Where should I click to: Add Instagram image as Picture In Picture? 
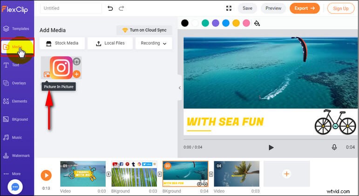coord(47,74)
